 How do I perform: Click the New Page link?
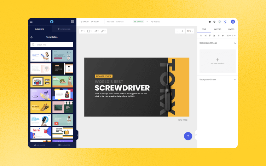[183, 120]
